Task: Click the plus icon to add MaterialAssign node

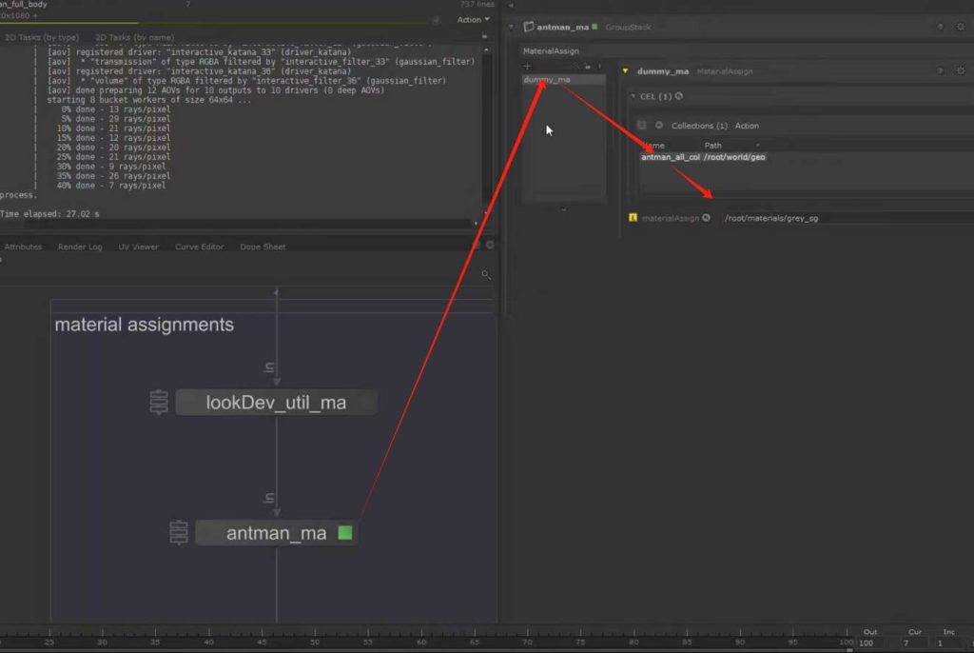Action: click(528, 66)
